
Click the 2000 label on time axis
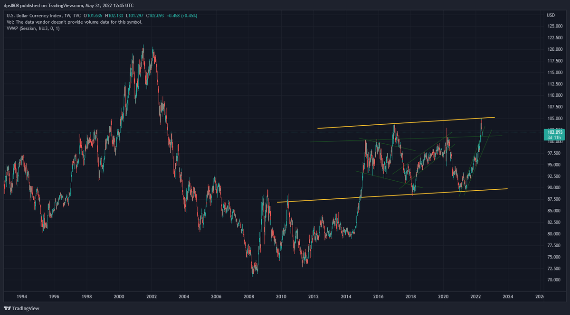click(119, 297)
